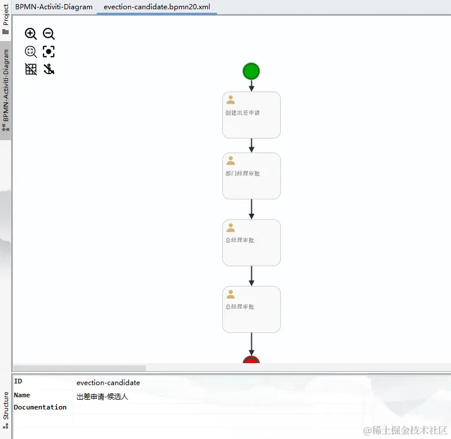Switch to evection-candidate.bpmn20.xml tab
Screen dimensions: 451x439
point(157,7)
